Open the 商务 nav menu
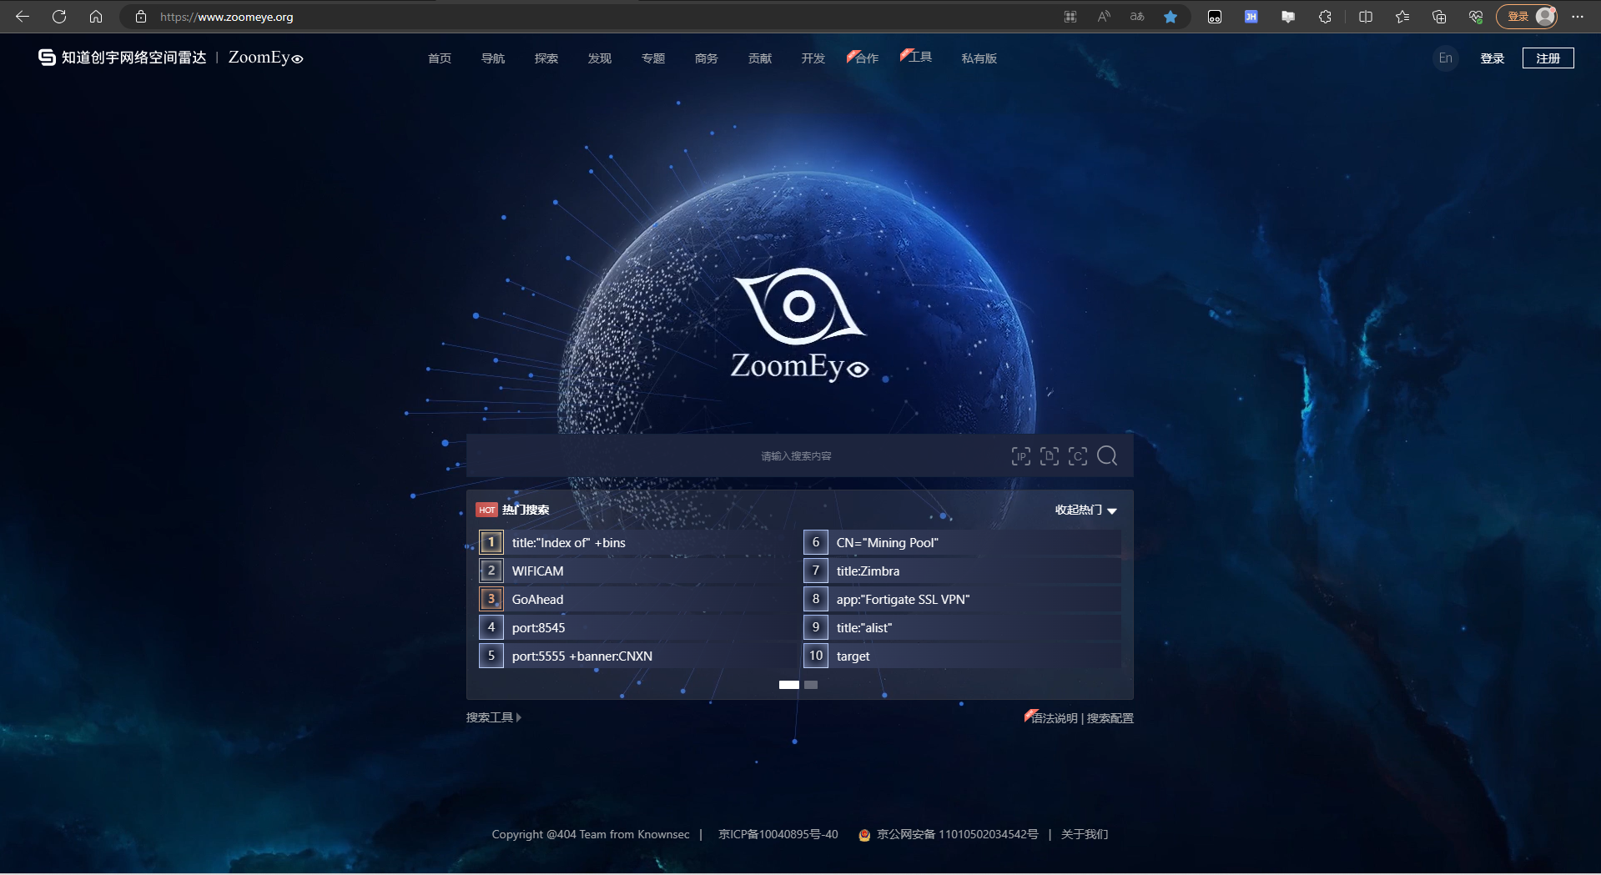Image resolution: width=1601 pixels, height=875 pixels. click(707, 58)
